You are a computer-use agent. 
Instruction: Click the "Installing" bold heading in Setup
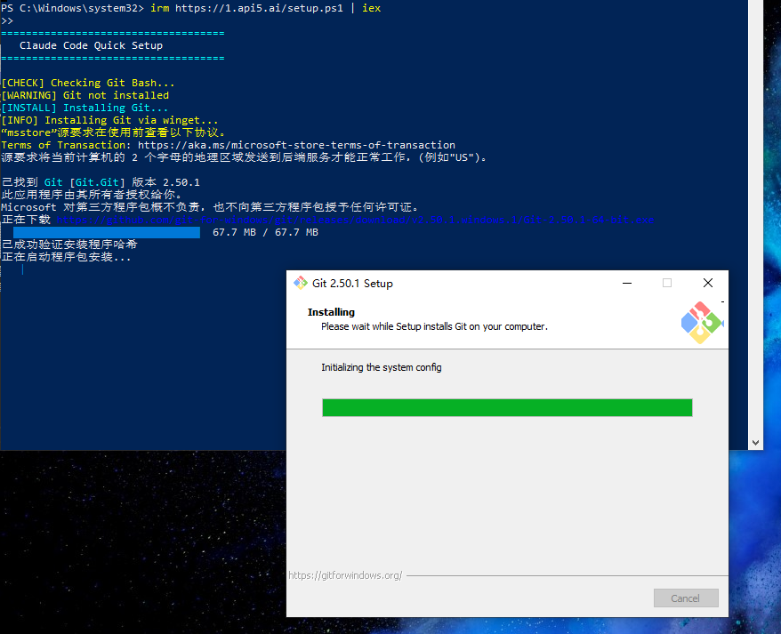pos(331,312)
